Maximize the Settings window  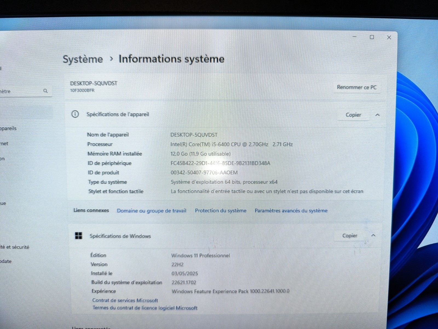tap(372, 37)
